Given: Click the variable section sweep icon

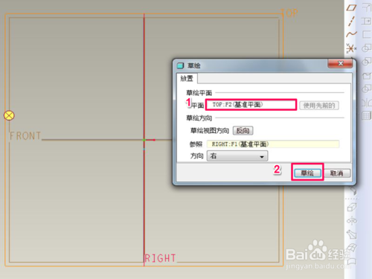Looking at the screenshot, I should tap(352, 234).
